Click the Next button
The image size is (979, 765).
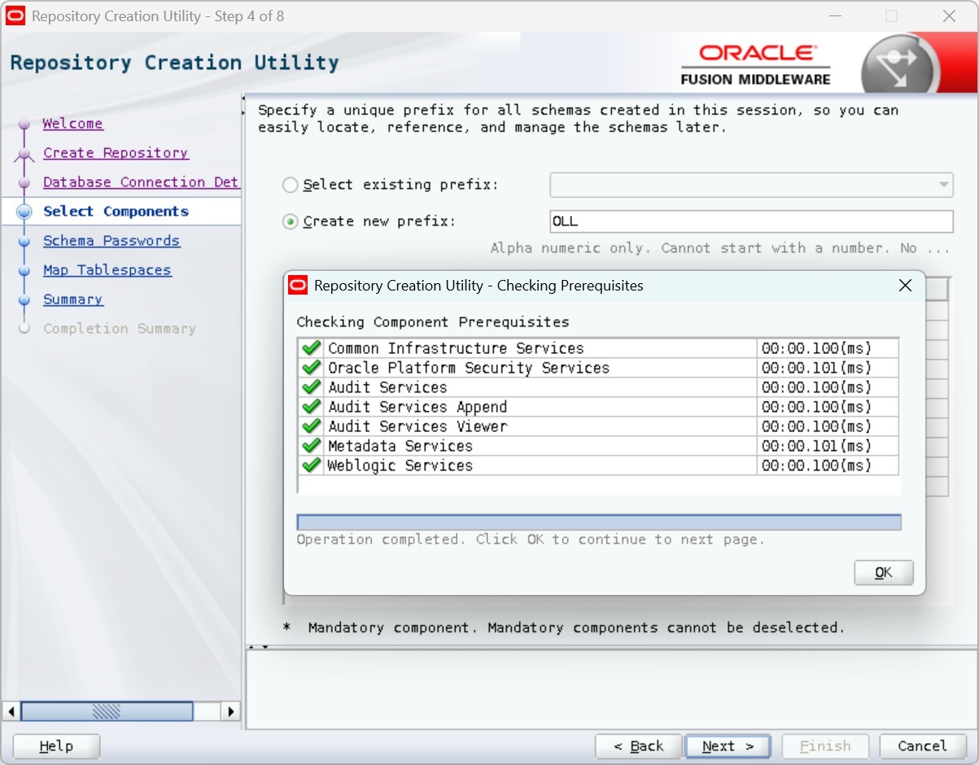coord(728,746)
